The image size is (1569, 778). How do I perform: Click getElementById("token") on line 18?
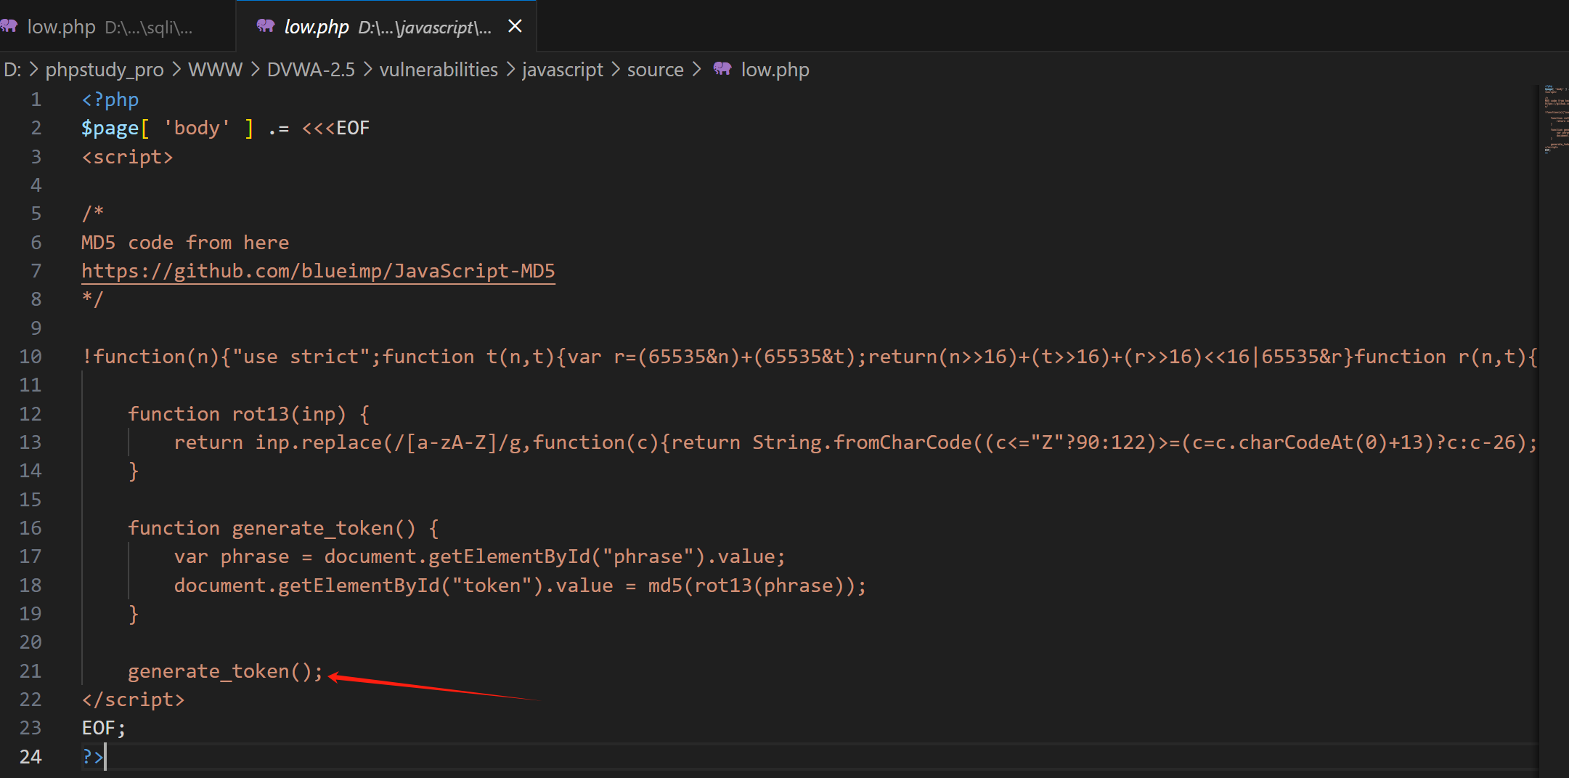(x=410, y=585)
